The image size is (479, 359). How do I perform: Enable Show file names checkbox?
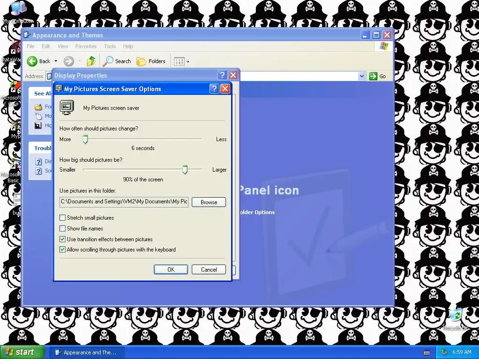pos(62,228)
